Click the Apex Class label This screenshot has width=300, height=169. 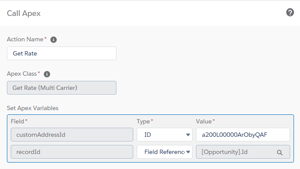[22, 74]
